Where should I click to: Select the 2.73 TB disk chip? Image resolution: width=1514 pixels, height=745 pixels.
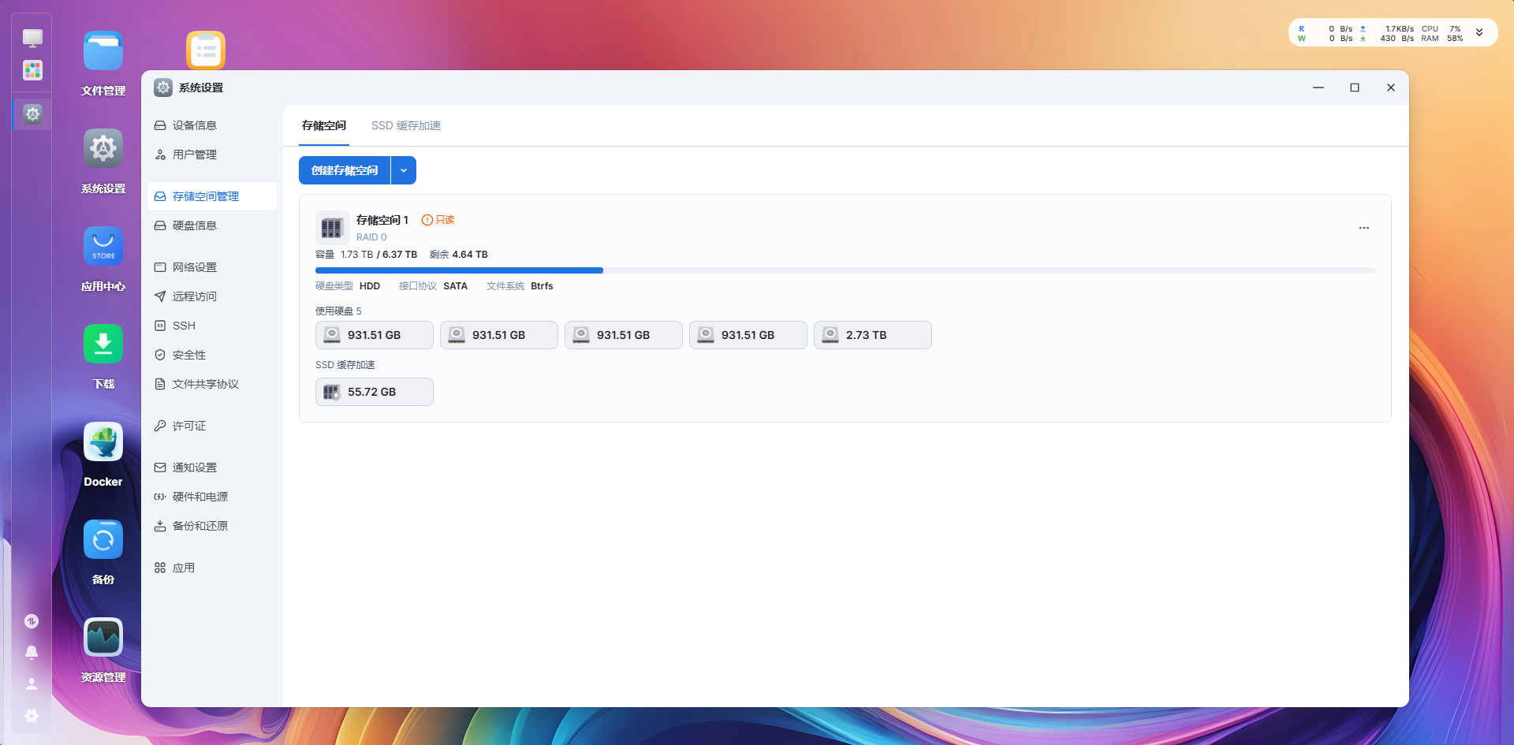[x=873, y=335]
